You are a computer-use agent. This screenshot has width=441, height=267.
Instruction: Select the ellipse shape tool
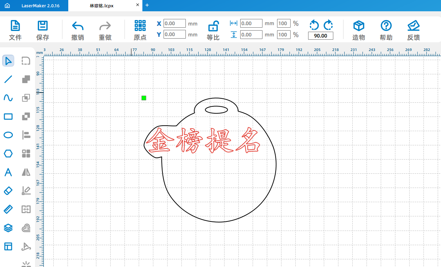[8, 135]
